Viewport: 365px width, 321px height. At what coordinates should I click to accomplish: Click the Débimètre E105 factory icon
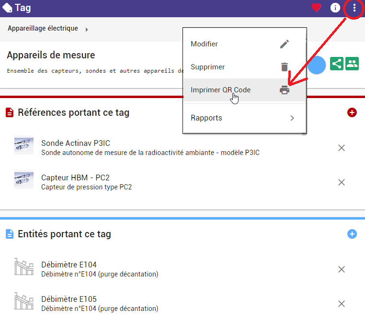point(24,301)
